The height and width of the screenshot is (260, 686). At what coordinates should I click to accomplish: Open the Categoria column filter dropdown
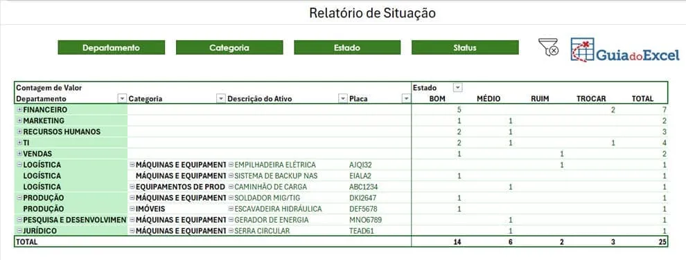221,99
